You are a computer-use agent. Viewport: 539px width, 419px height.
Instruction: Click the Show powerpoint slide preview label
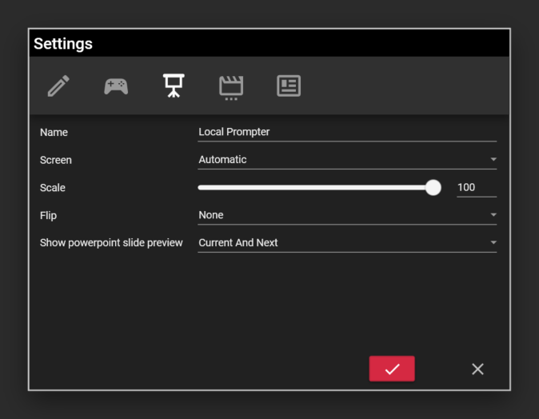tap(111, 243)
